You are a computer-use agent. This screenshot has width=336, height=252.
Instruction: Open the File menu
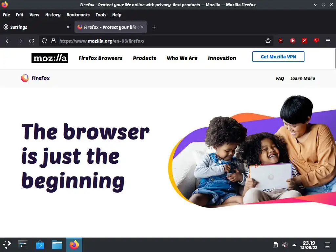(7, 15)
